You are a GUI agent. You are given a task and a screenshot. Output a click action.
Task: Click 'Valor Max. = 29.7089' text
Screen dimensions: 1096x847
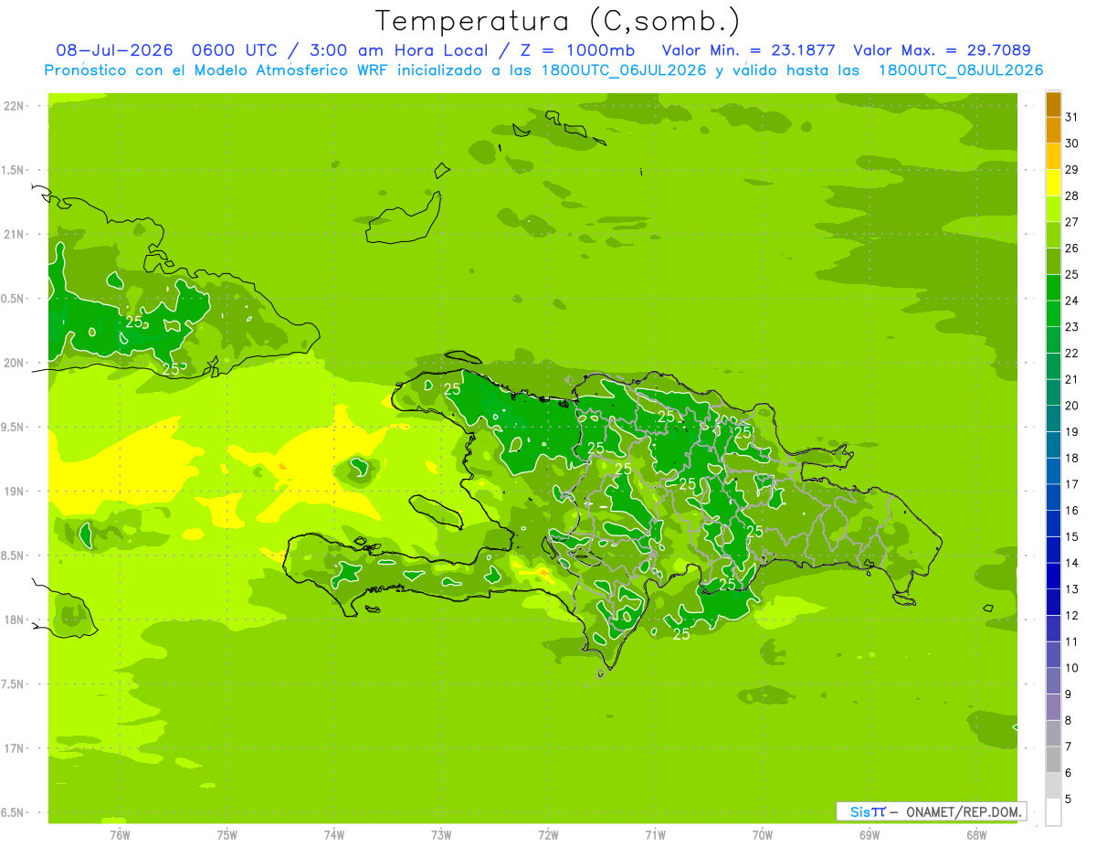click(x=942, y=50)
